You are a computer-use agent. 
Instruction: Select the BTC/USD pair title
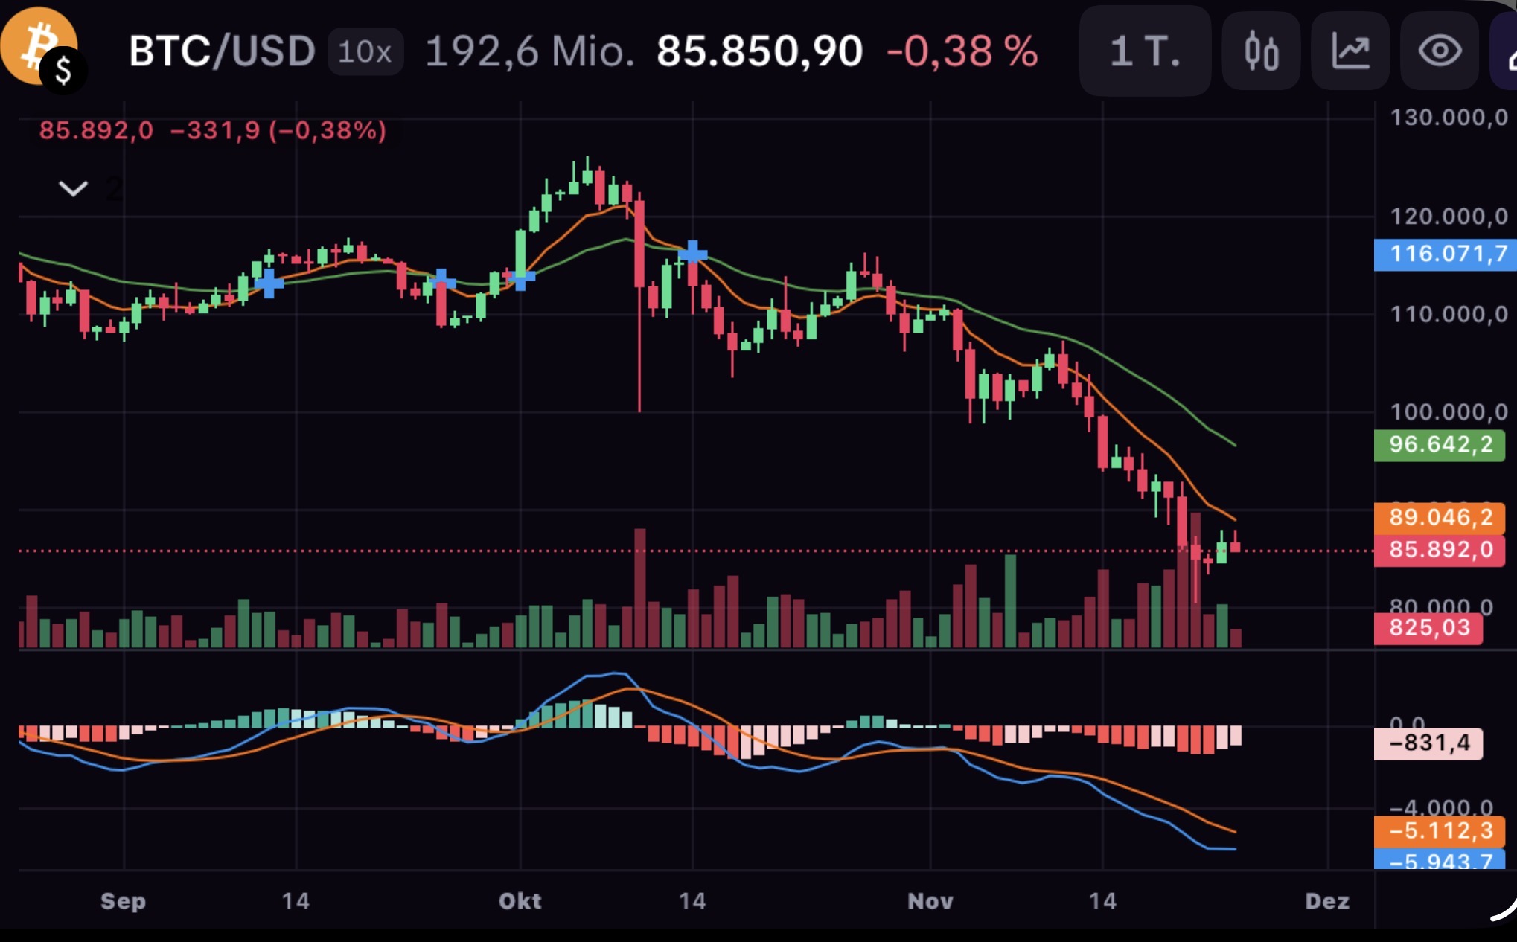tap(222, 51)
